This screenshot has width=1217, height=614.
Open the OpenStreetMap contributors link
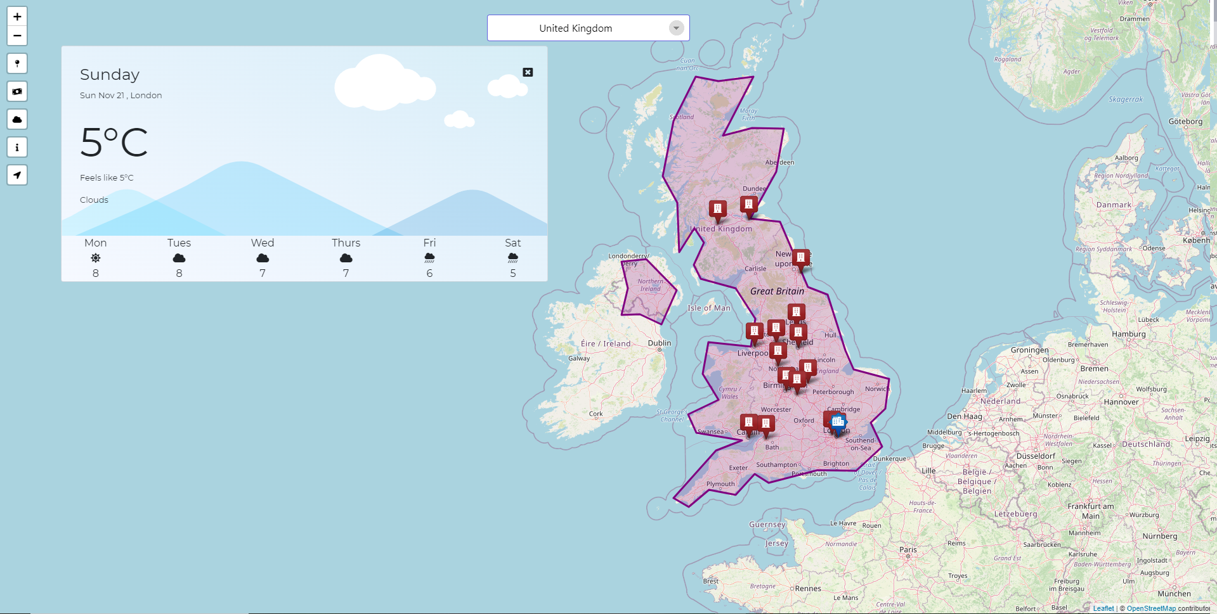pyautogui.click(x=1150, y=608)
